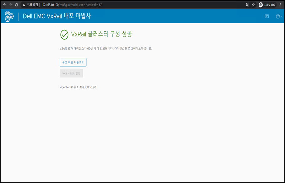Click the not-secure warning triangle icon
This screenshot has height=183, width=285.
pyautogui.click(x=24, y=5)
